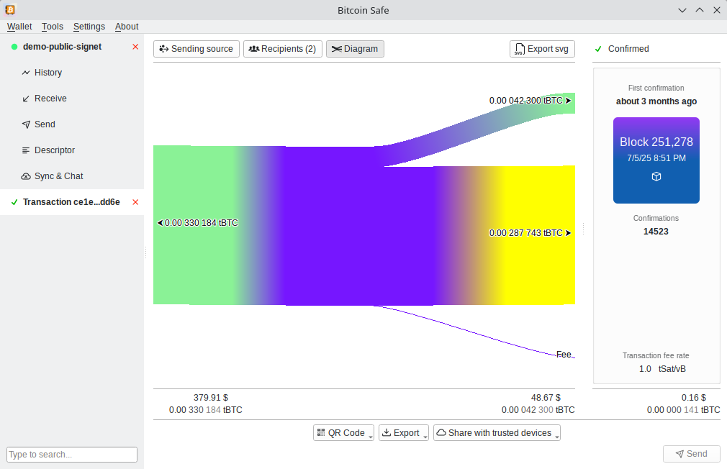
Task: Click the 48.67 $ amount
Action: coord(546,398)
